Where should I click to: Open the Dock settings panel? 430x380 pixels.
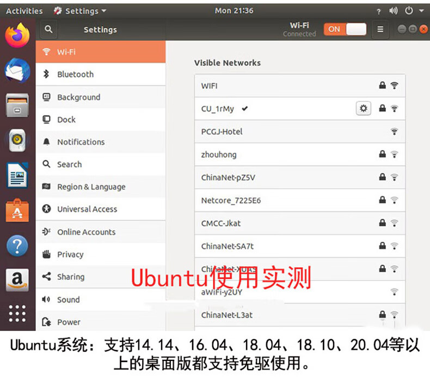click(101, 120)
